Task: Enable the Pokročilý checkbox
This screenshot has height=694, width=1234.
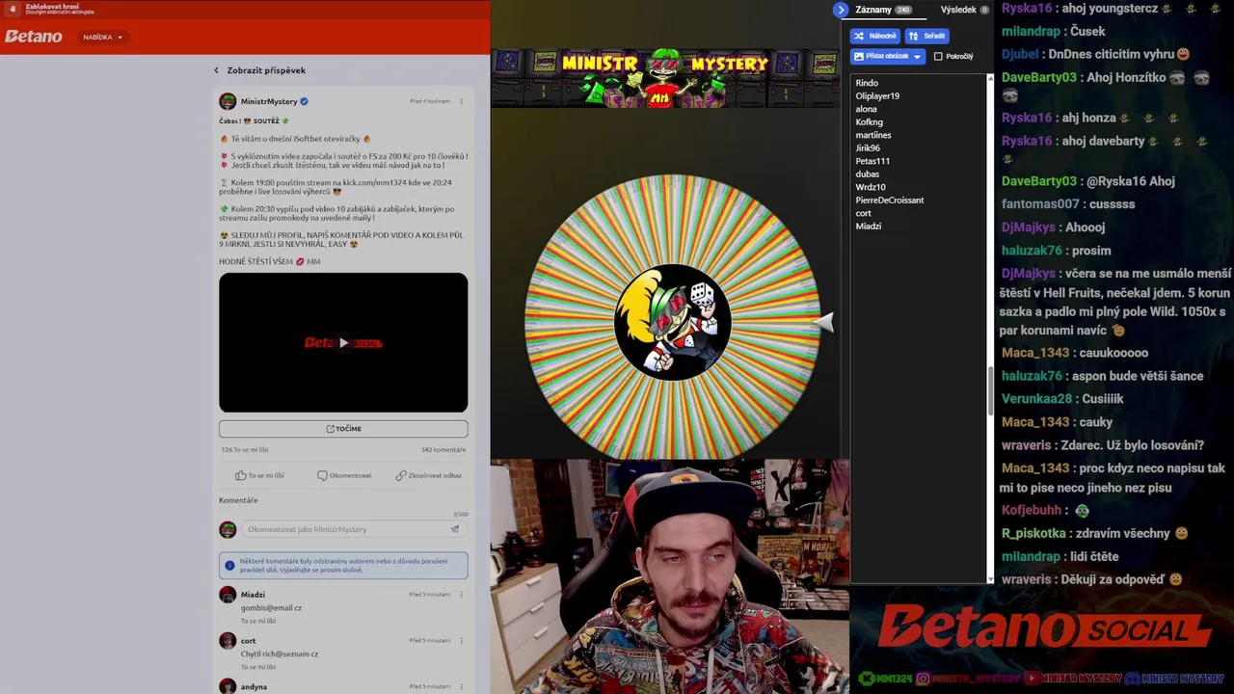Action: click(938, 57)
